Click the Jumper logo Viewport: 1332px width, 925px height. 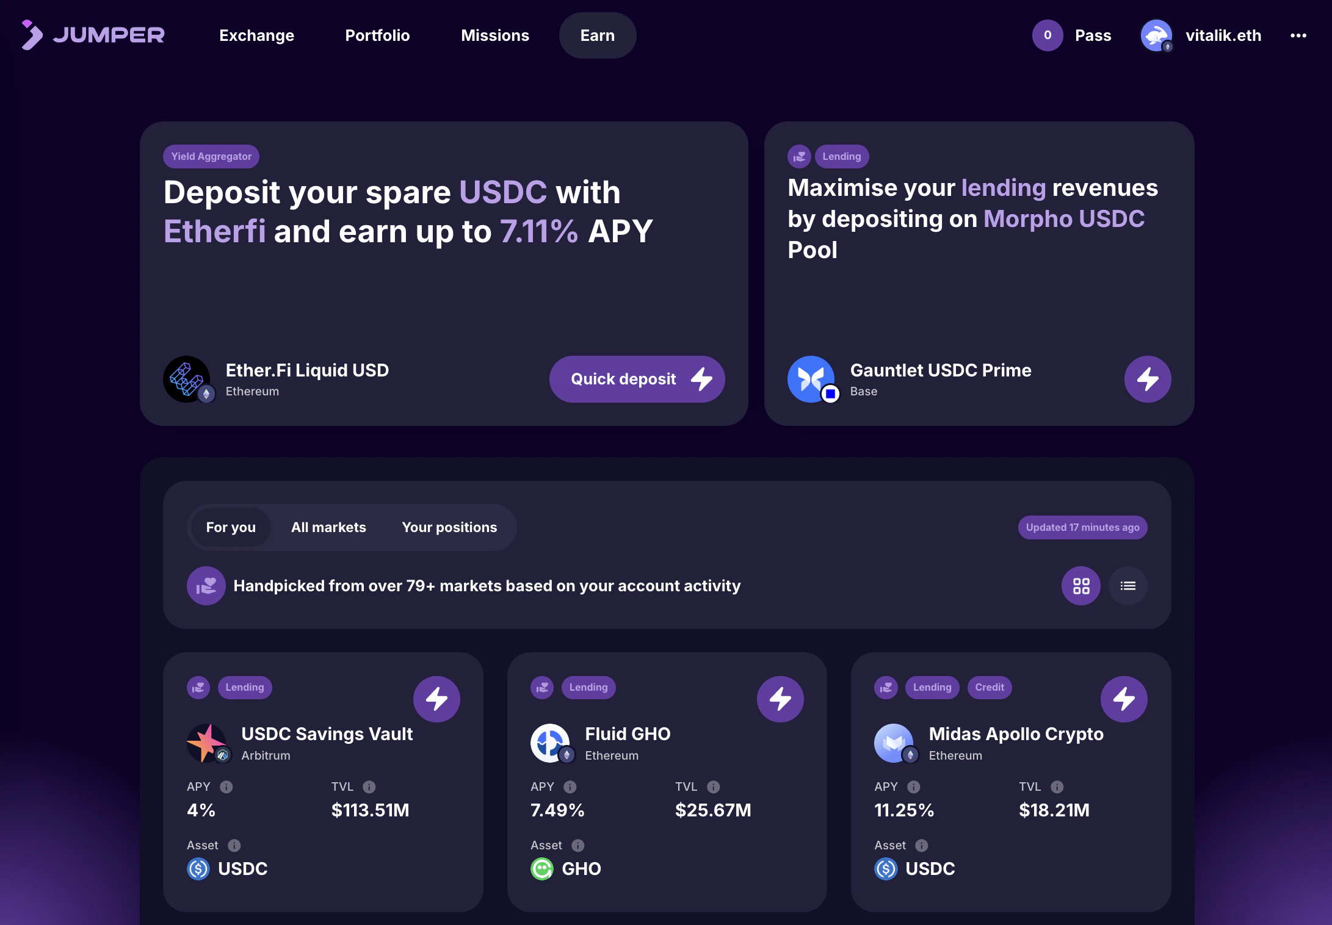tap(93, 35)
